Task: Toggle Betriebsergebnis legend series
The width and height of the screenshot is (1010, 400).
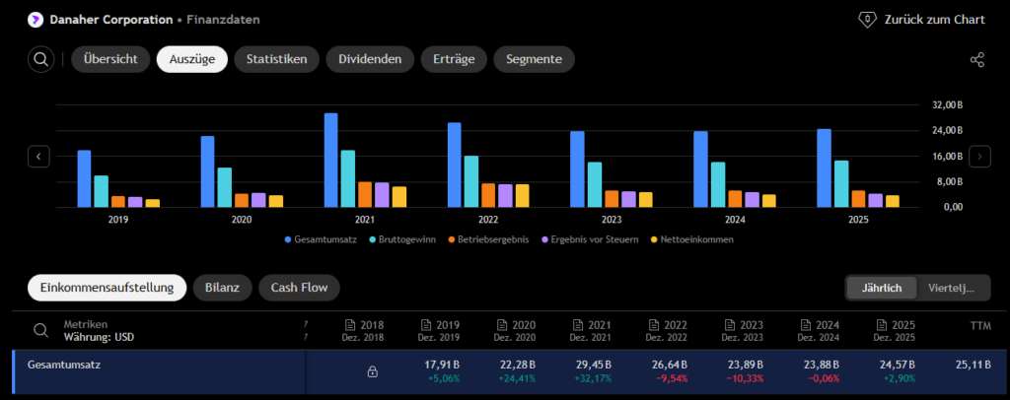Action: coord(487,239)
